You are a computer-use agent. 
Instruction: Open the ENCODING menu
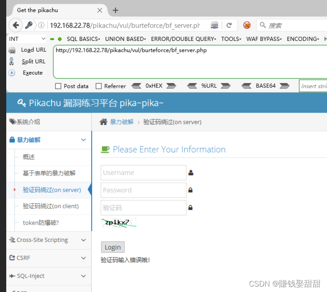pos(303,39)
